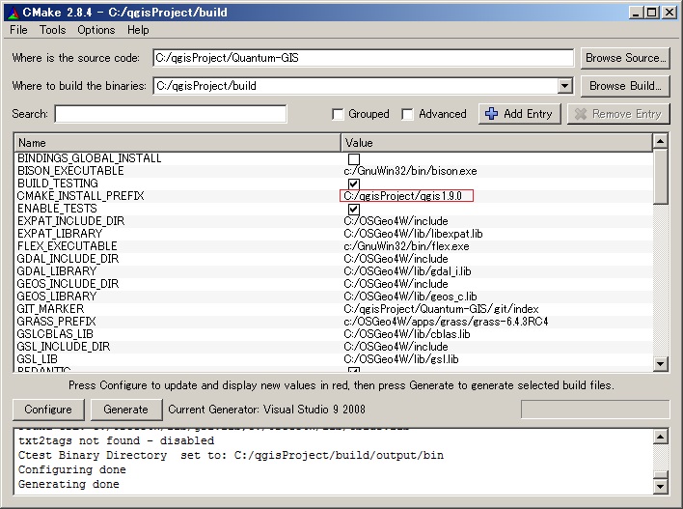Expand the build binaries path dropdown
The width and height of the screenshot is (683, 509).
click(564, 86)
